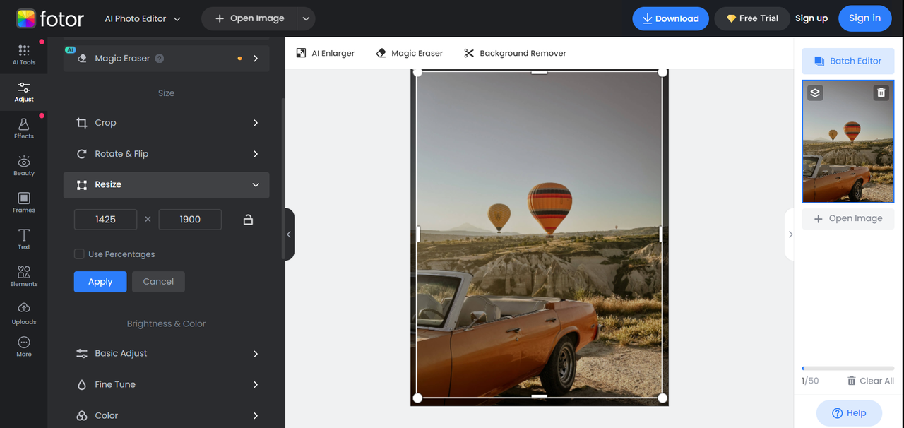Image resolution: width=904 pixels, height=428 pixels.
Task: Click Background Remover in the top toolbar
Action: [515, 53]
